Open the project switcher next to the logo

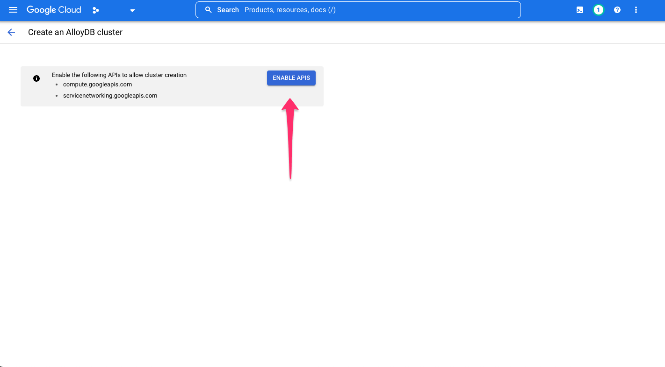pyautogui.click(x=95, y=9)
